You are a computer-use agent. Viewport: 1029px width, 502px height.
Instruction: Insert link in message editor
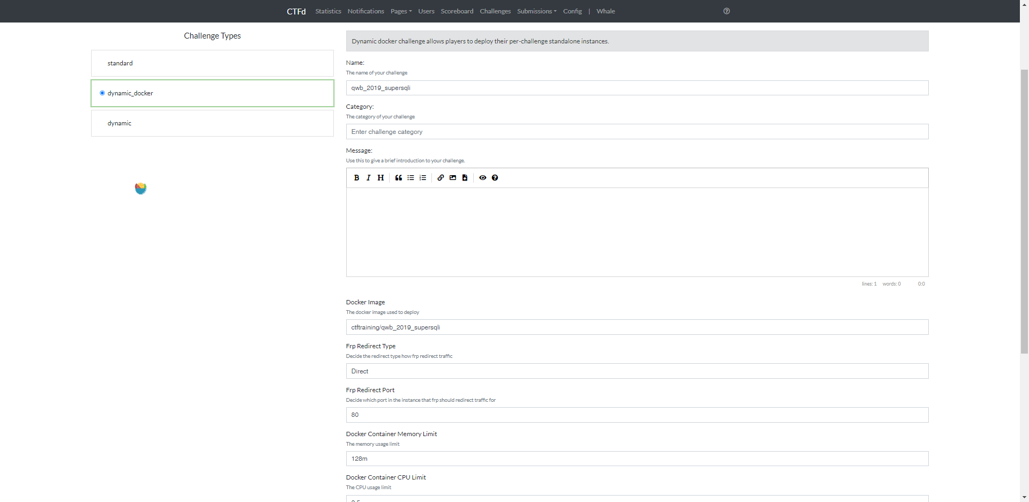coord(441,178)
